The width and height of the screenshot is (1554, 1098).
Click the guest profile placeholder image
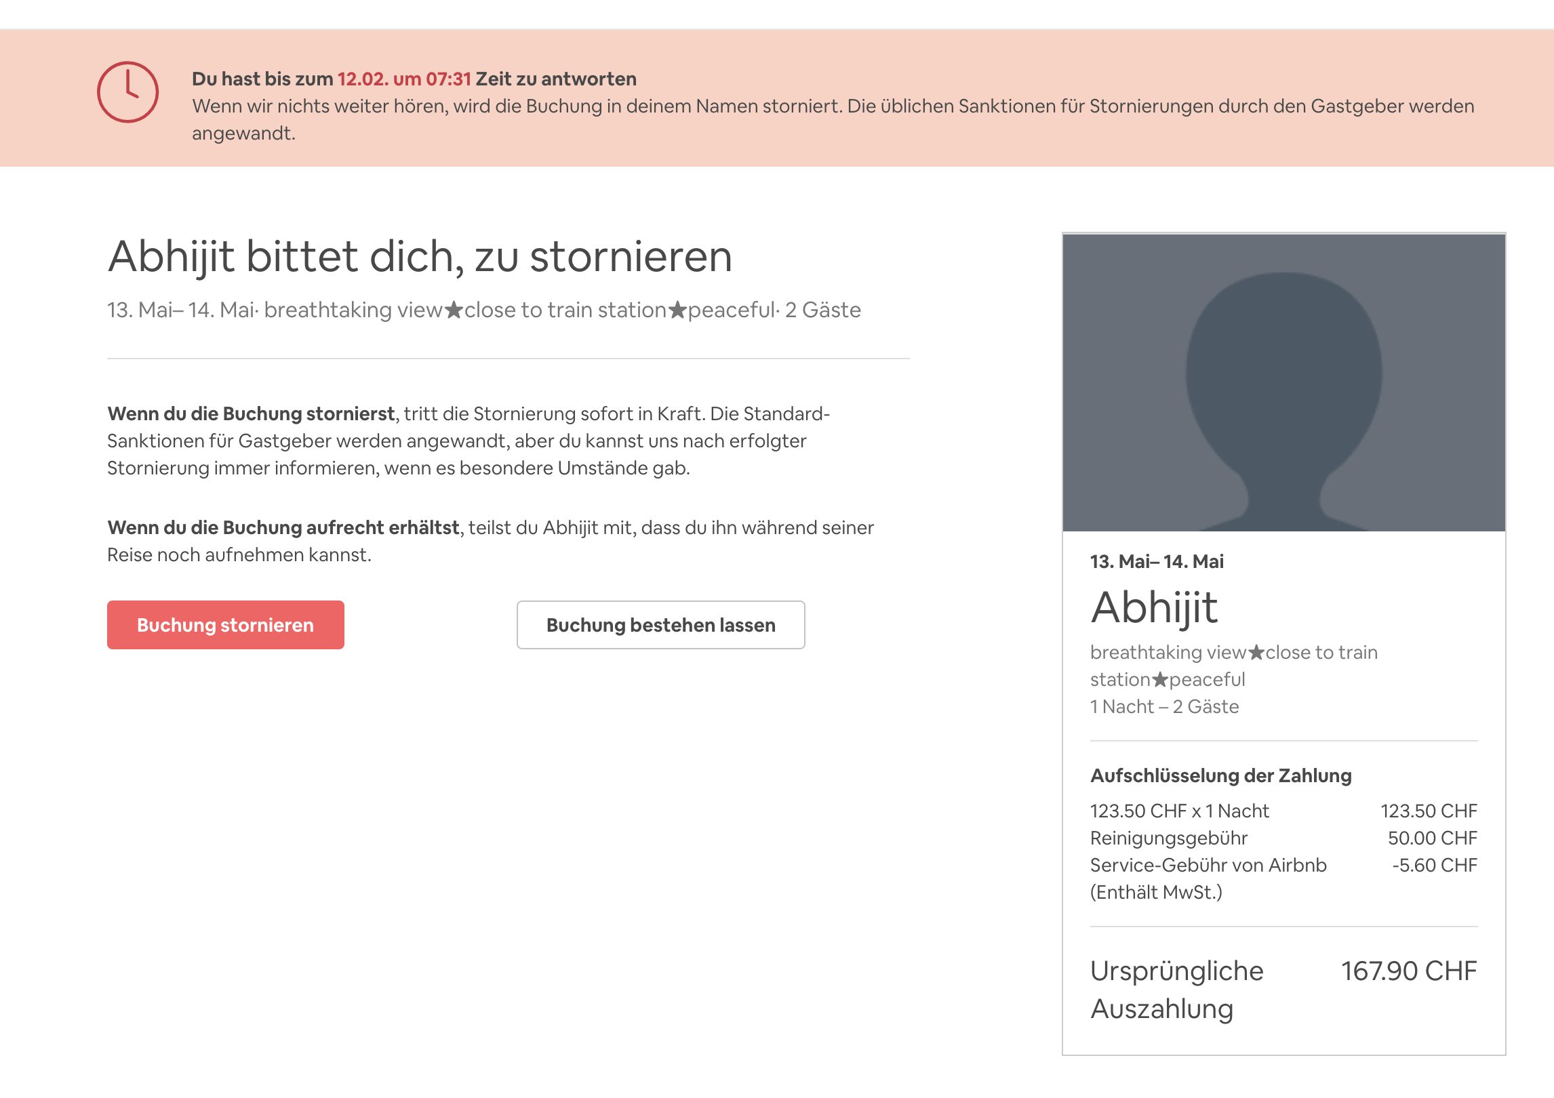coord(1283,382)
